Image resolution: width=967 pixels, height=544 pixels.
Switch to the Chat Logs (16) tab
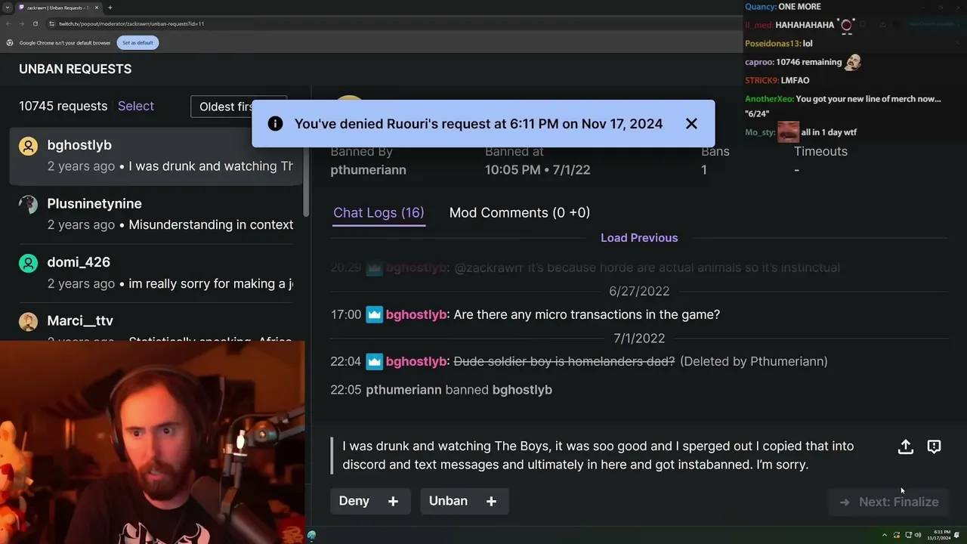[x=378, y=212]
